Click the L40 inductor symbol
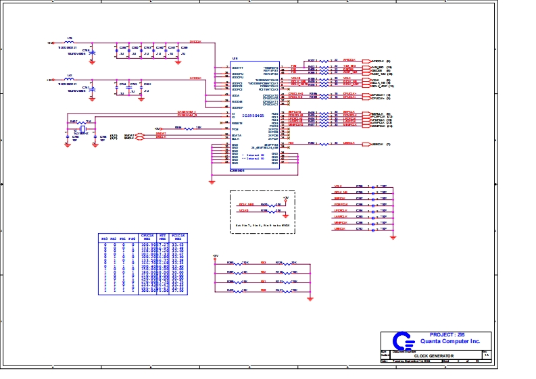The width and height of the screenshot is (536, 379). pos(70,79)
